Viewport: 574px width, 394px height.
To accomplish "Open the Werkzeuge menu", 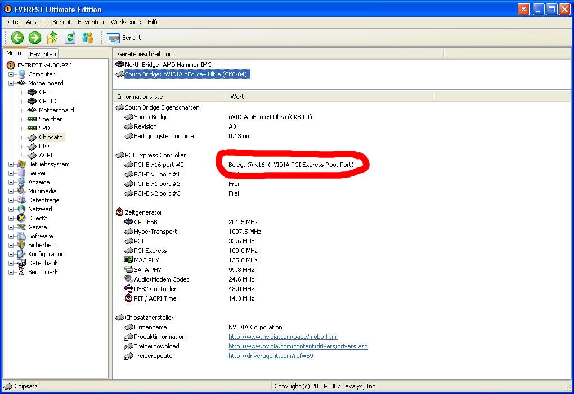I will pos(125,22).
